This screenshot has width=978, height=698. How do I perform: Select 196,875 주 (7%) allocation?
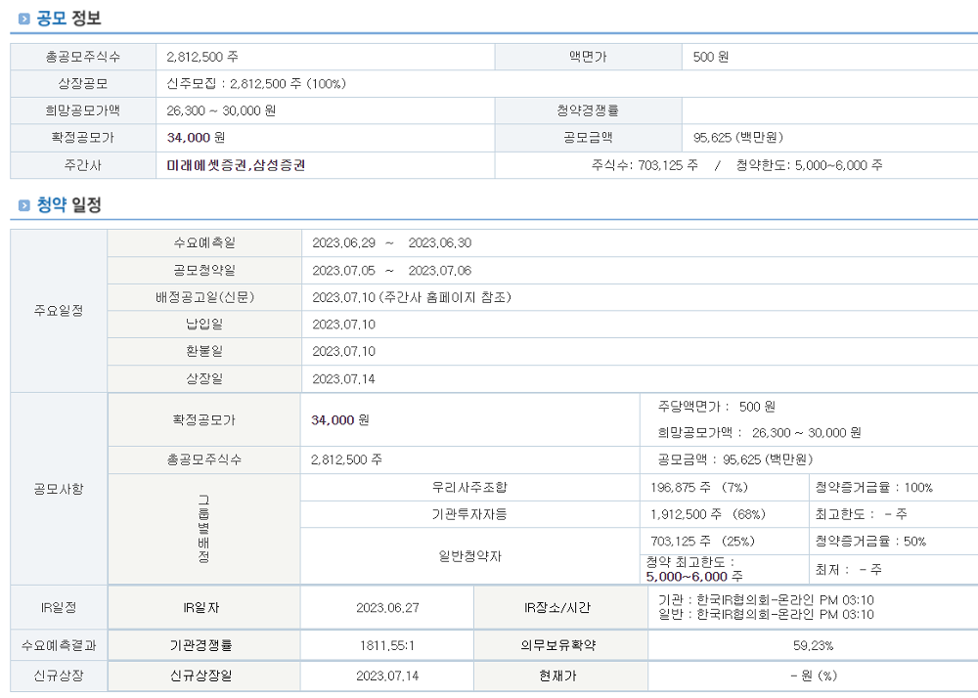click(x=699, y=488)
